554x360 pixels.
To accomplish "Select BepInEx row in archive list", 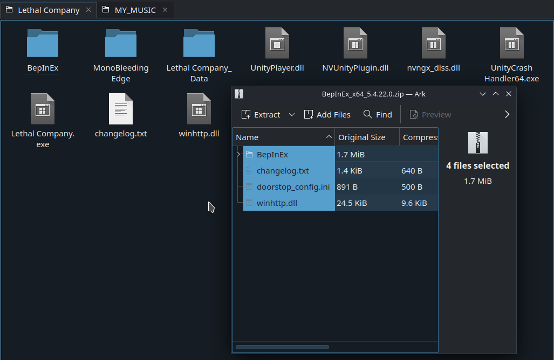I will click(x=335, y=154).
